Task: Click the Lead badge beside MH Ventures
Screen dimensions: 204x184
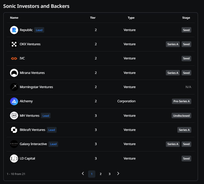Action: coord(46,116)
